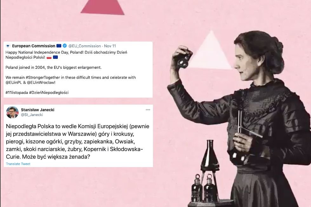Click the blue verified badge icon
311x207 pixels.
[65, 46]
